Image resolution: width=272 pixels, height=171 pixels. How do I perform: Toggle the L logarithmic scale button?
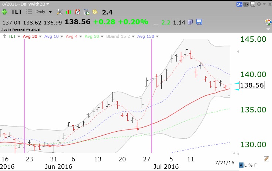coord(245,165)
